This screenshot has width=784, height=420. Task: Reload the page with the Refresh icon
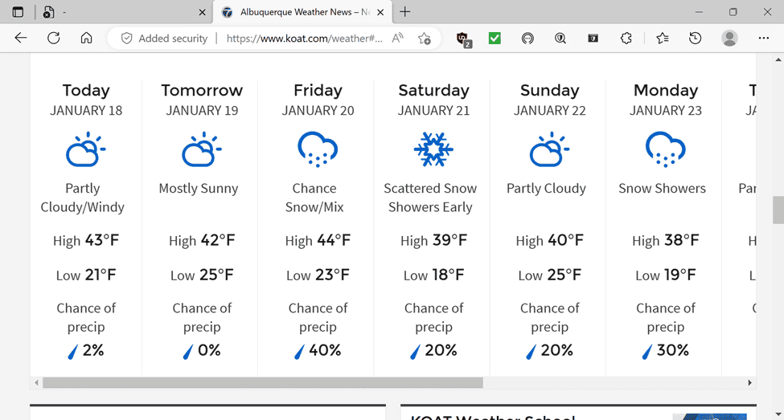click(54, 38)
